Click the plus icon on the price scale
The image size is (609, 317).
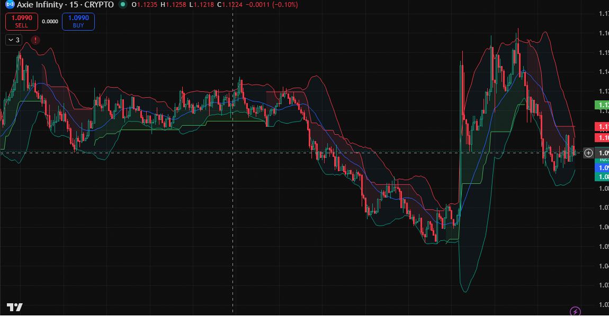(588, 153)
